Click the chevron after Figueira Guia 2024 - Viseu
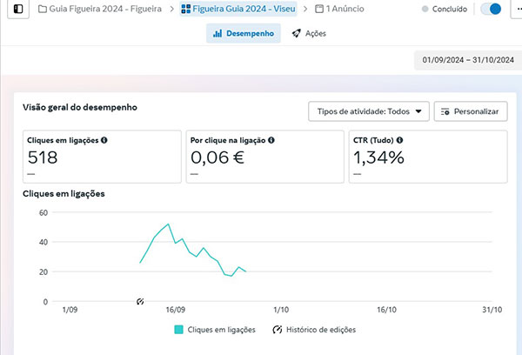Image resolution: width=522 pixels, height=355 pixels. click(305, 9)
